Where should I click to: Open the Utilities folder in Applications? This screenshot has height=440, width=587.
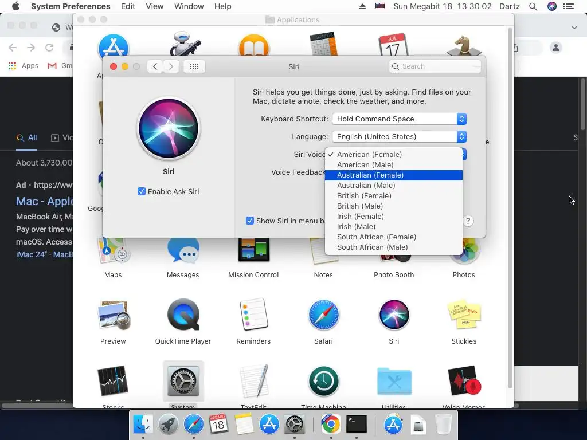pos(394,382)
